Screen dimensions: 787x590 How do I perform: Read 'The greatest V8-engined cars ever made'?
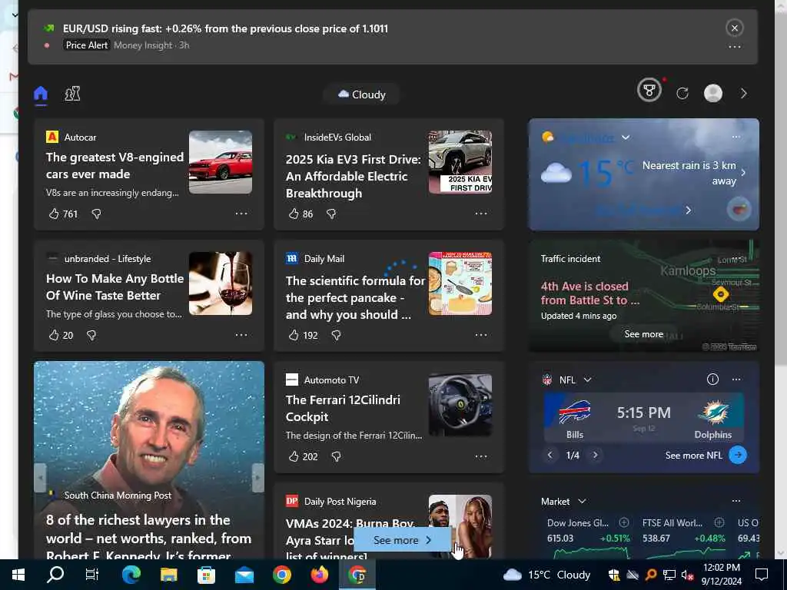pyautogui.click(x=115, y=166)
